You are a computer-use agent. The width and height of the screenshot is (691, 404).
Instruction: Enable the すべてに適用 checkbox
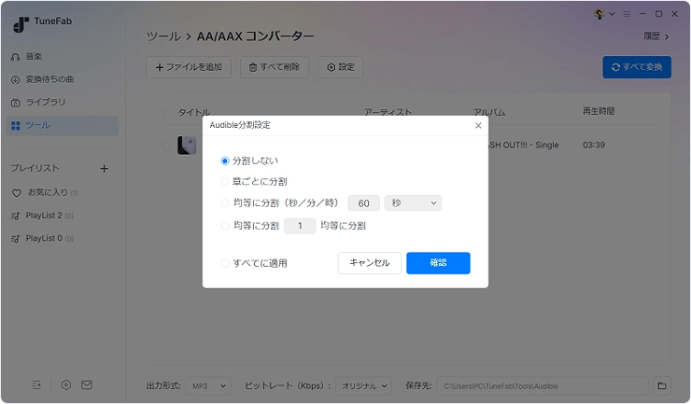[225, 263]
